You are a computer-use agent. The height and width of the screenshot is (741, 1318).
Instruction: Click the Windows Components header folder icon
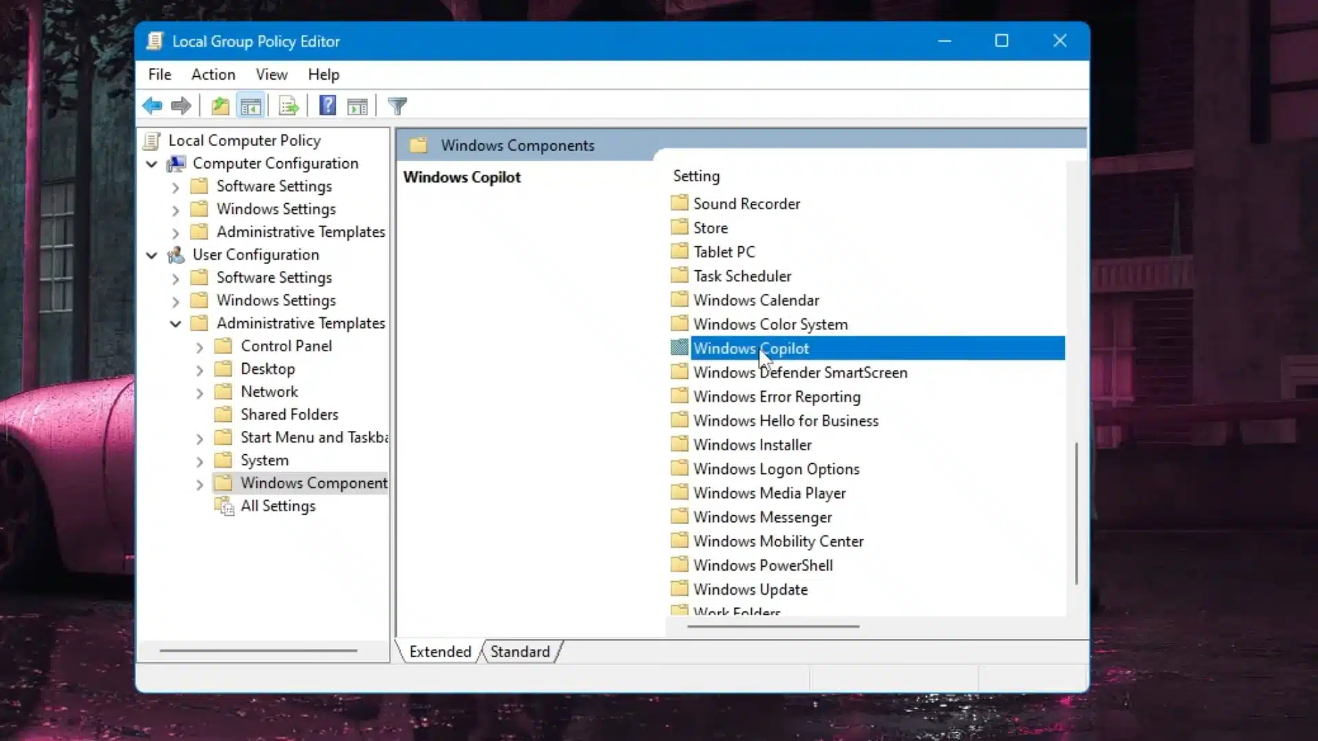418,145
